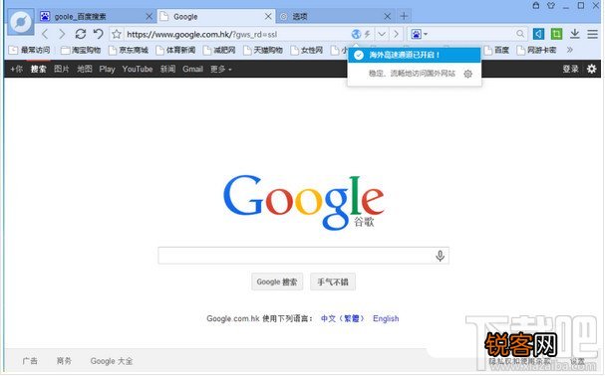
Task: Click the go arrow beside address bar
Action: coord(396,34)
